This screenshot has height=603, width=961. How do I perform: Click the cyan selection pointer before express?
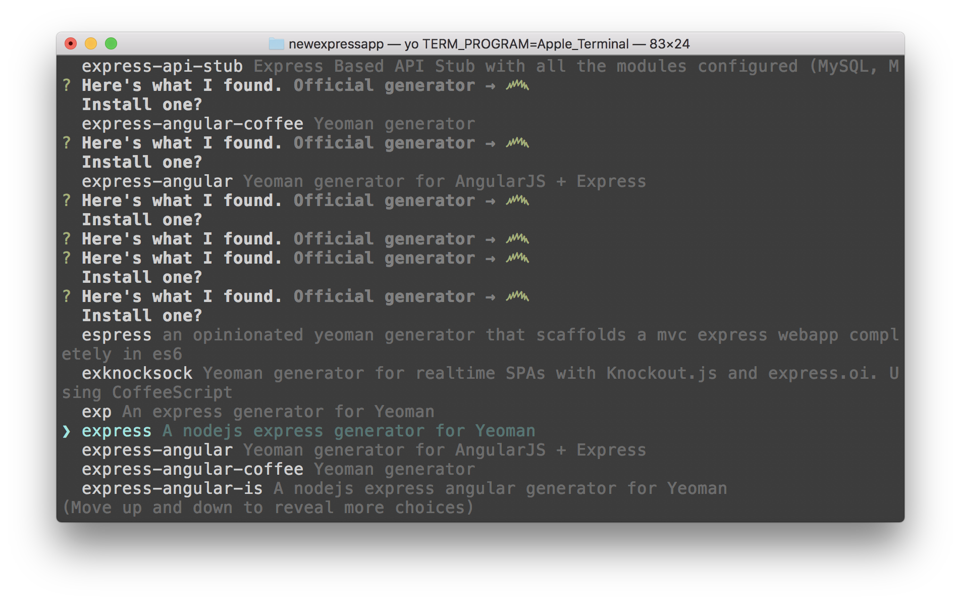[67, 431]
